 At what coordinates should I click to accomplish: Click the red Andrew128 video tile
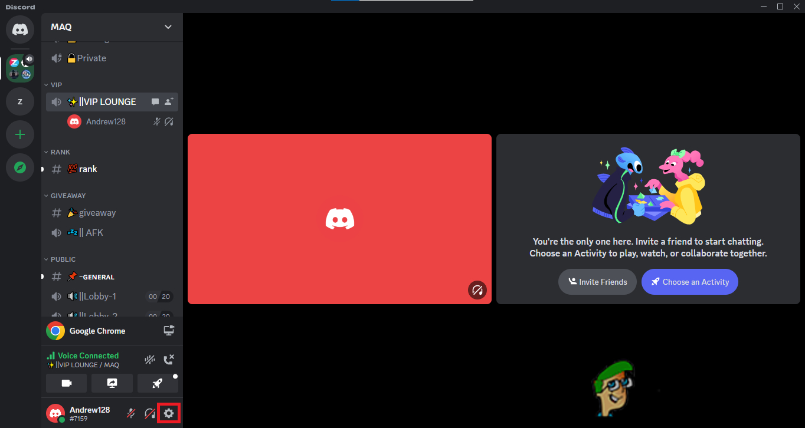click(339, 219)
